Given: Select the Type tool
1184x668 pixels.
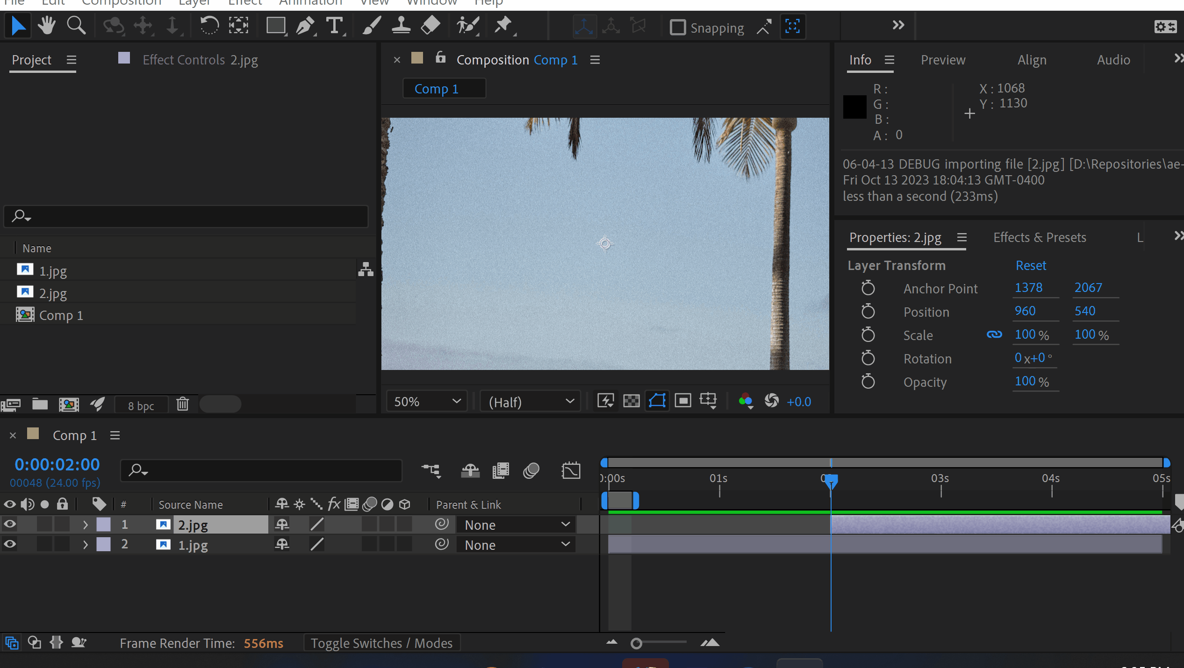Looking at the screenshot, I should [335, 26].
